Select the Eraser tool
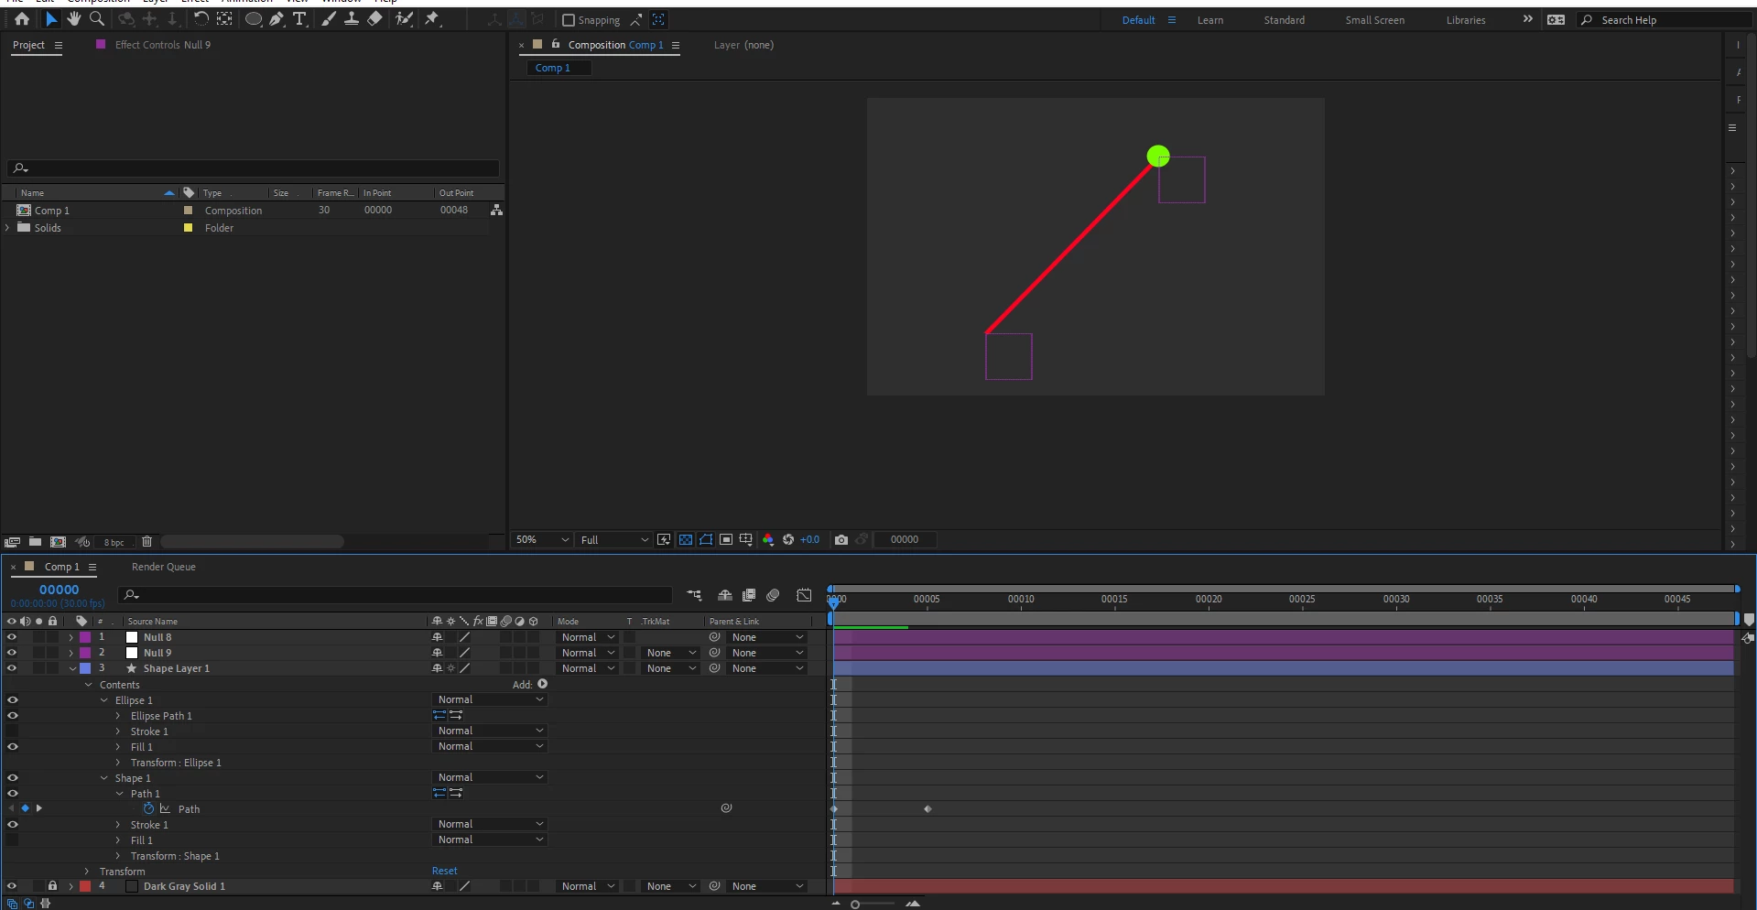Screen dimensions: 1757x910 click(374, 19)
